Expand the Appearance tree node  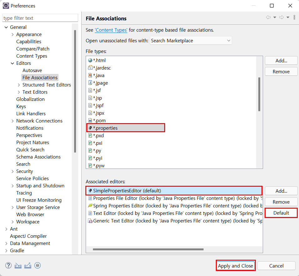[x=13, y=34]
